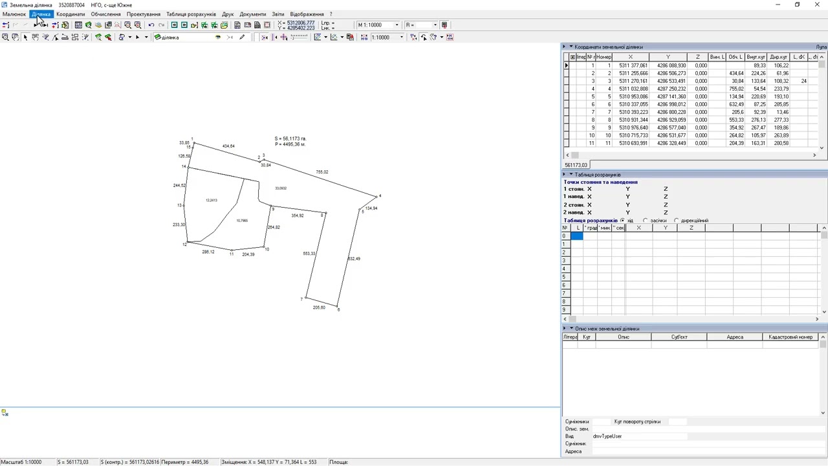Click the 'Лупа' label in coordinates panel header

click(821, 47)
